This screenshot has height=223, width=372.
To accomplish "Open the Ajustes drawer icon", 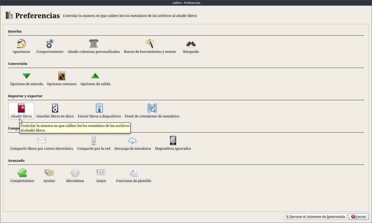I will tap(49, 173).
